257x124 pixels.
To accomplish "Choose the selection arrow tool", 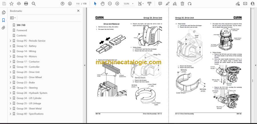I will pos(95,4).
